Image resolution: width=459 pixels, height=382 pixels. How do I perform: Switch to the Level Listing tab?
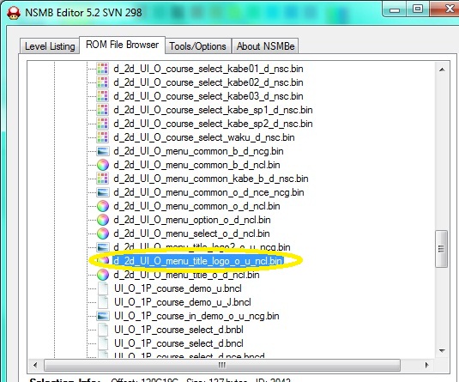pos(50,46)
